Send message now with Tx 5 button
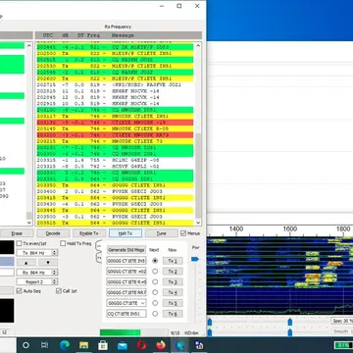This screenshot has width=353, height=353. [173, 303]
